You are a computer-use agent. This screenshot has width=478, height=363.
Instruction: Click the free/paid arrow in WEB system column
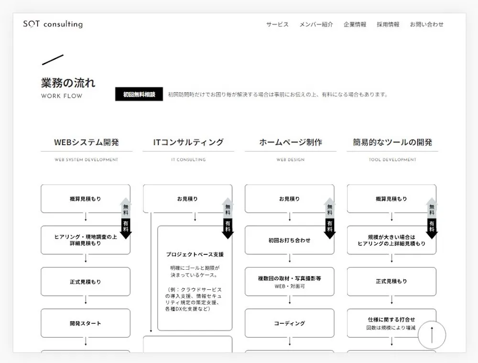click(125, 218)
